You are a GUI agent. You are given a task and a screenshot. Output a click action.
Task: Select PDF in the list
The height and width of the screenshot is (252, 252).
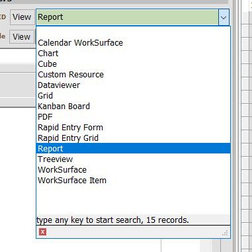pyautogui.click(x=45, y=117)
